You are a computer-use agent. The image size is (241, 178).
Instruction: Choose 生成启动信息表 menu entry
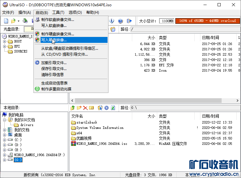(71, 83)
